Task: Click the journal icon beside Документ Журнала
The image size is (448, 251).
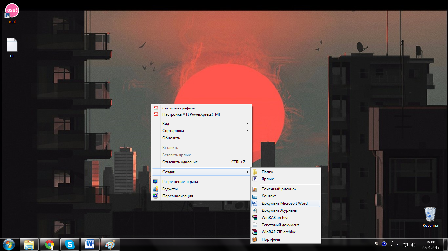Action: click(255, 210)
